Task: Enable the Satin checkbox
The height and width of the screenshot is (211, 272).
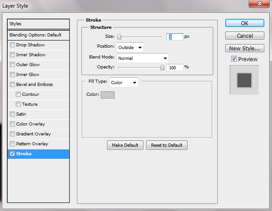Action: pyautogui.click(x=12, y=114)
